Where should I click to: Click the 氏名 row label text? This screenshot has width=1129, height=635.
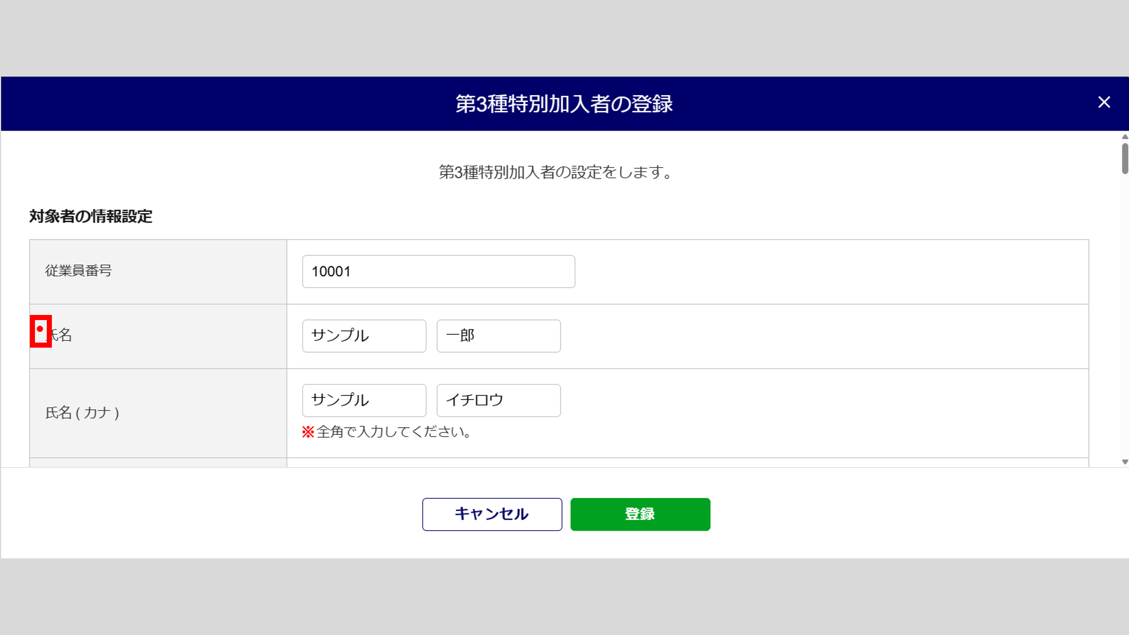coord(61,335)
